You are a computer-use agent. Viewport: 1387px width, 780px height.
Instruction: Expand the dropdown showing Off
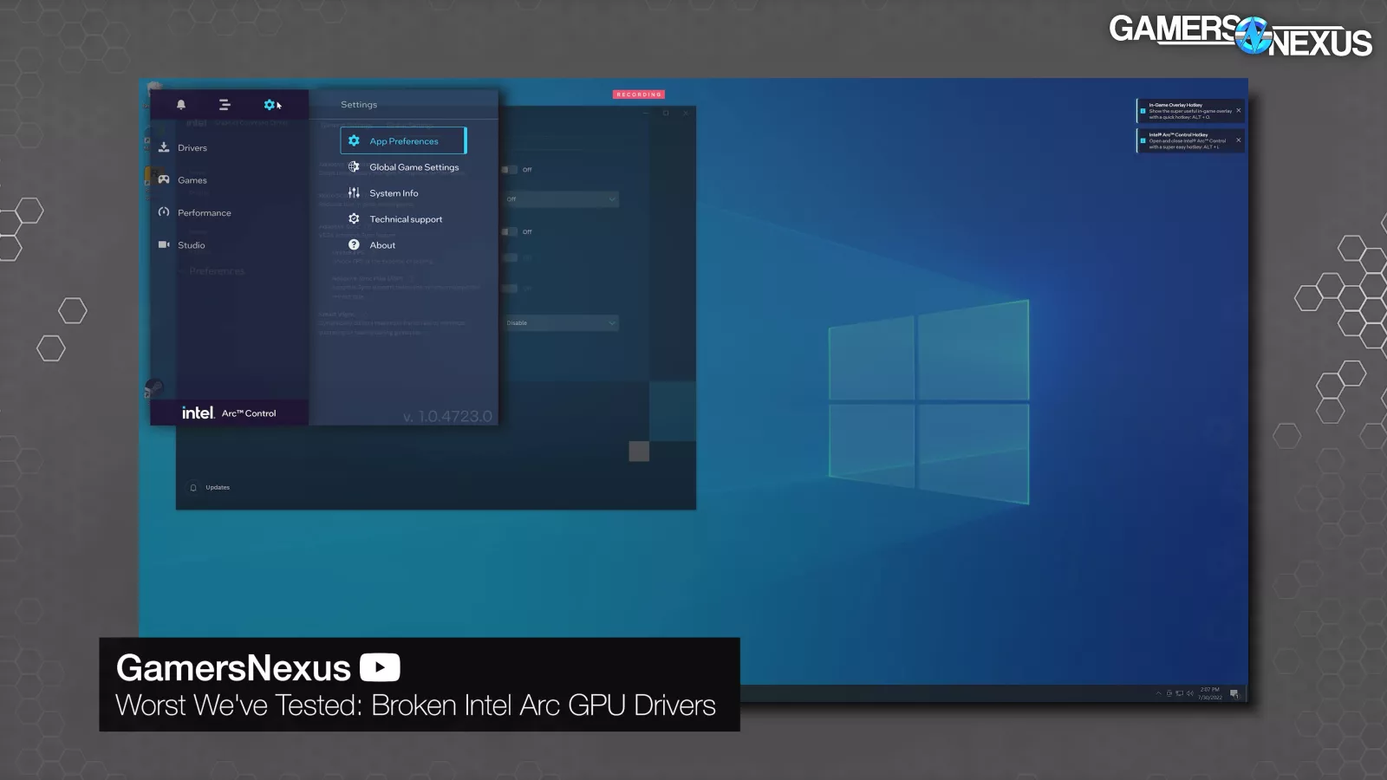[x=562, y=199]
